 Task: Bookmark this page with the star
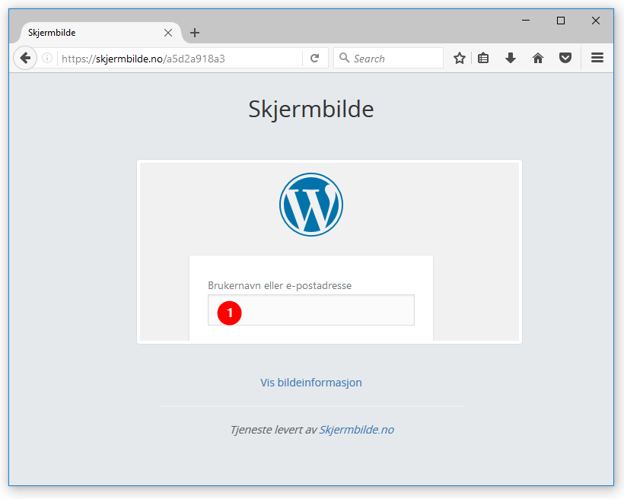(460, 59)
